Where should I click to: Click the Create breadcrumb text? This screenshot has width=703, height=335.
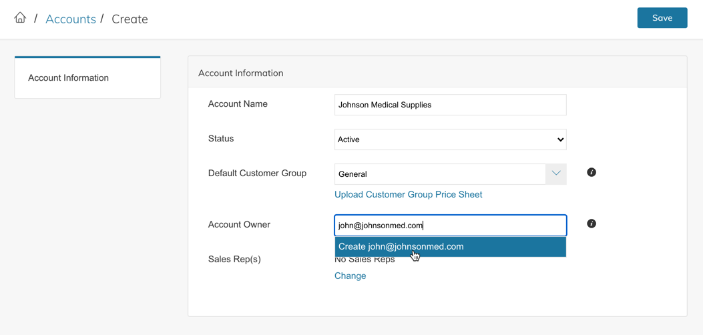click(x=130, y=19)
